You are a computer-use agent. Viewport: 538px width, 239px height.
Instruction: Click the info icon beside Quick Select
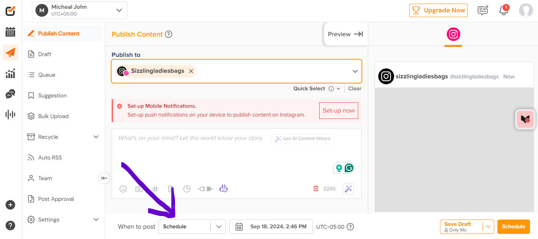coord(331,89)
